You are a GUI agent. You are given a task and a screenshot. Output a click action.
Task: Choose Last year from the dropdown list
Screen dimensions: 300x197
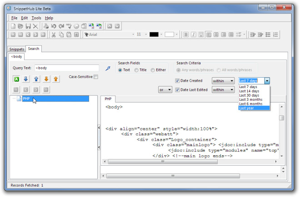pos(254,108)
